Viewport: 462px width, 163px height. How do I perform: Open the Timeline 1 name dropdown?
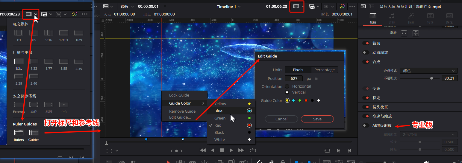(228, 6)
